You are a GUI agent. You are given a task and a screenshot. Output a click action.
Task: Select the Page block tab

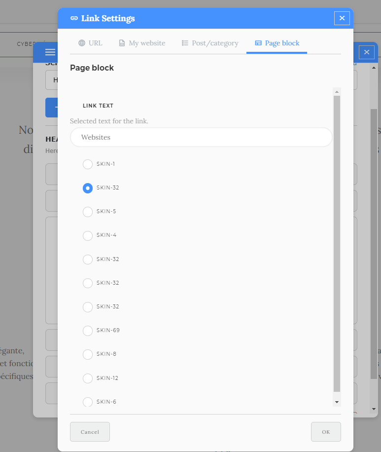click(x=277, y=43)
